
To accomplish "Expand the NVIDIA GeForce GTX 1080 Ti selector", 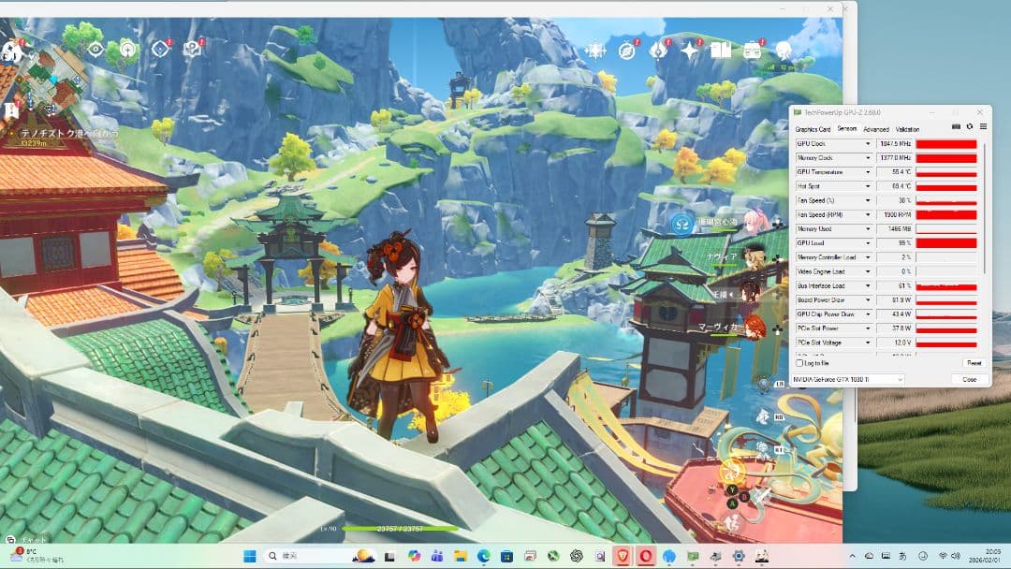I will point(900,379).
